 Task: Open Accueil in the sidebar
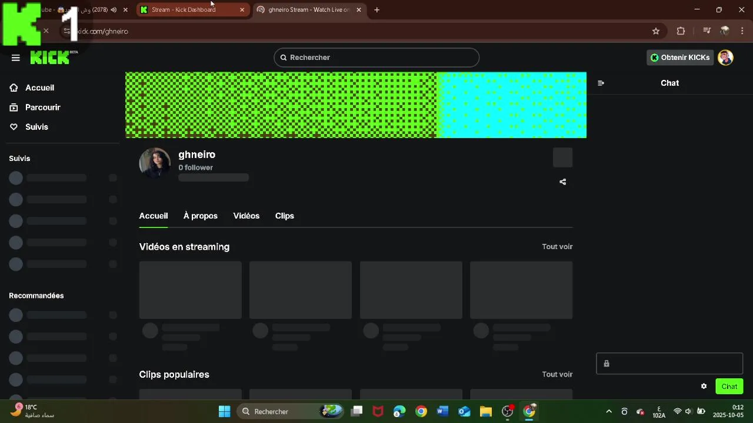click(39, 88)
